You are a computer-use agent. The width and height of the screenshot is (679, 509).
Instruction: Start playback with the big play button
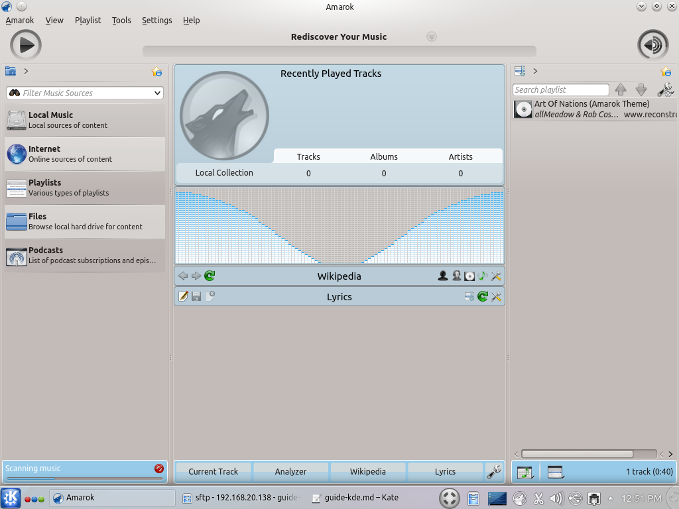(26, 44)
